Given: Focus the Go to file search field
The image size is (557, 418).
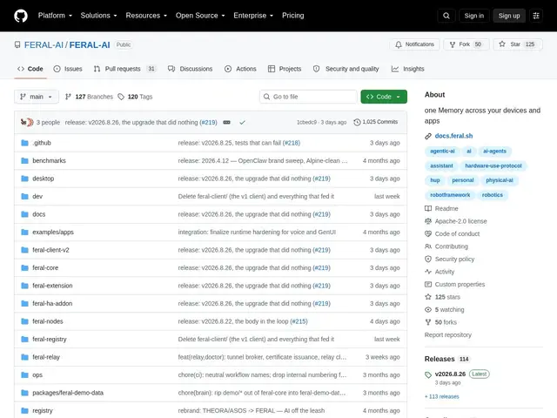Looking at the screenshot, I should (x=308, y=97).
